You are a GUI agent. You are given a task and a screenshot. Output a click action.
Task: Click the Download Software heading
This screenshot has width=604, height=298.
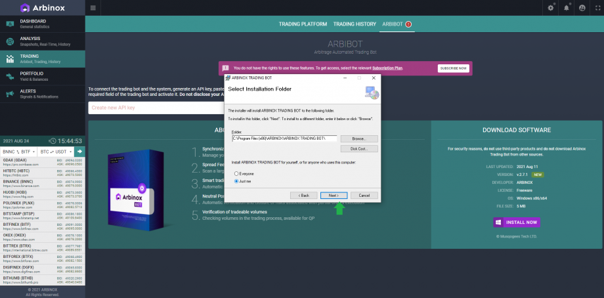pos(517,130)
